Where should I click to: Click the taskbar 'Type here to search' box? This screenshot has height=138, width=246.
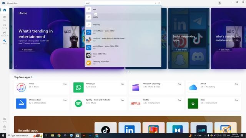[25, 135]
